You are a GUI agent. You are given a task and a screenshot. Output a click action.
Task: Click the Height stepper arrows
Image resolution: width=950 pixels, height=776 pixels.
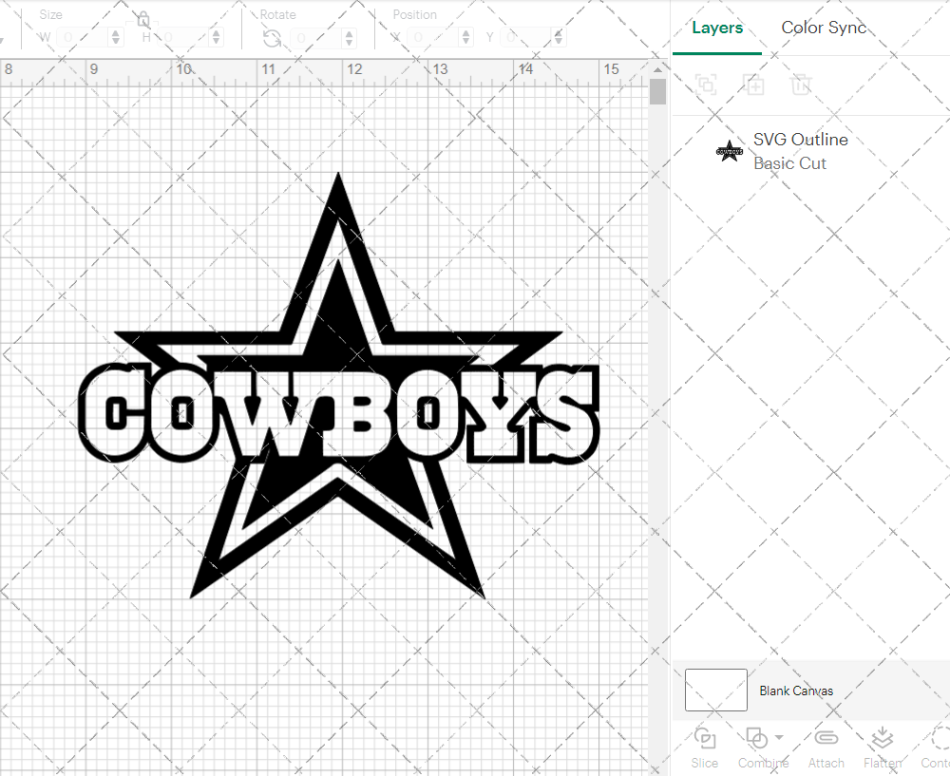tap(217, 38)
